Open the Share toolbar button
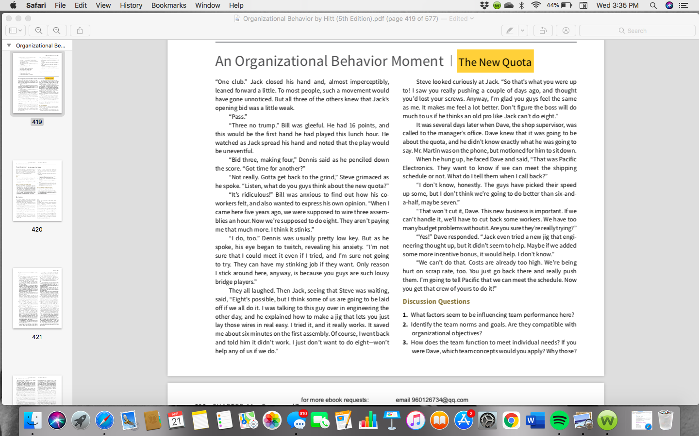This screenshot has width=699, height=436. (80, 31)
